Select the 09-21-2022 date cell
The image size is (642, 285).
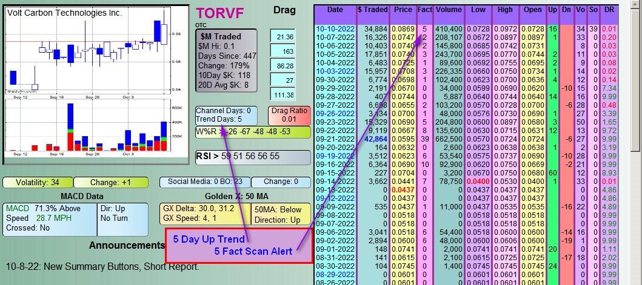point(335,139)
